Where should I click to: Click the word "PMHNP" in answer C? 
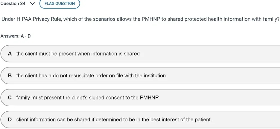tap(149, 98)
